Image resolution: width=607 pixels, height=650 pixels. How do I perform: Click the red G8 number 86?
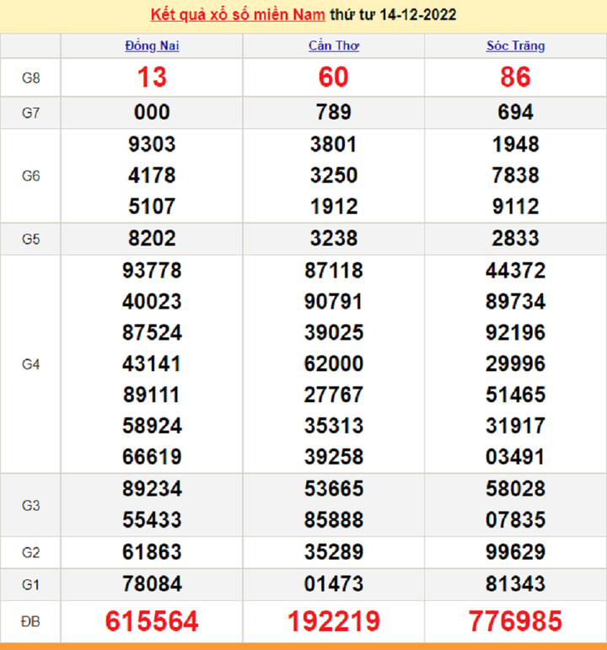(x=515, y=78)
